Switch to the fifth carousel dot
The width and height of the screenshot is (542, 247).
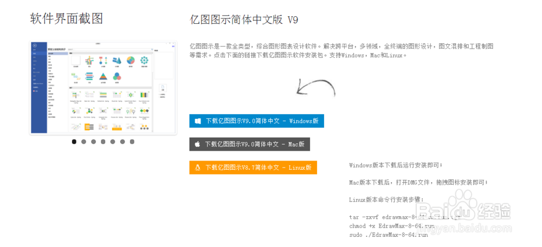(x=113, y=142)
